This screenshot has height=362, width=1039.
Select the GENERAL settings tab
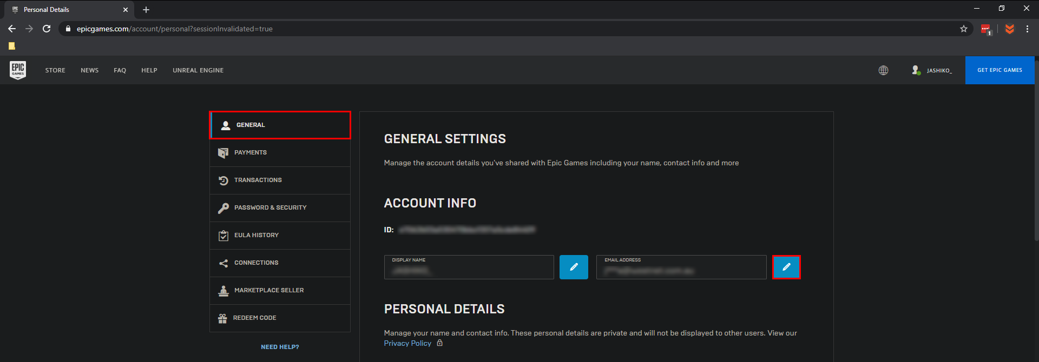(x=280, y=125)
